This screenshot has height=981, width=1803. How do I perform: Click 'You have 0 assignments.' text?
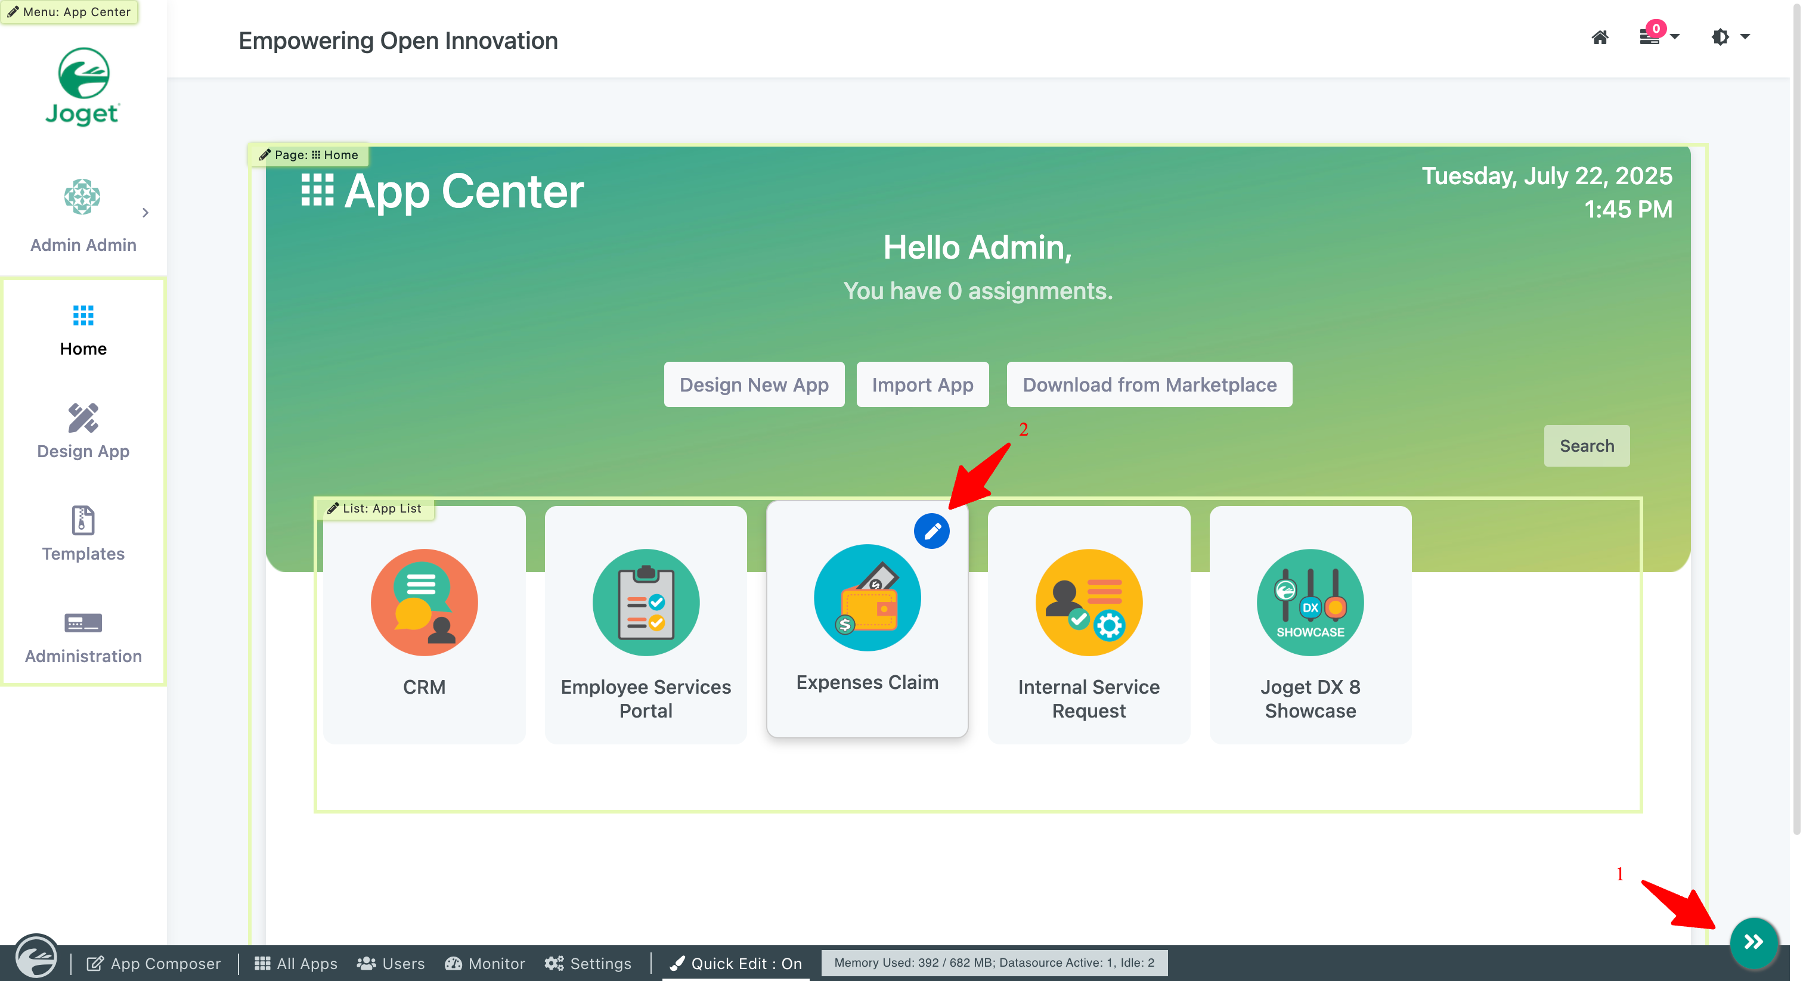pyautogui.click(x=978, y=290)
